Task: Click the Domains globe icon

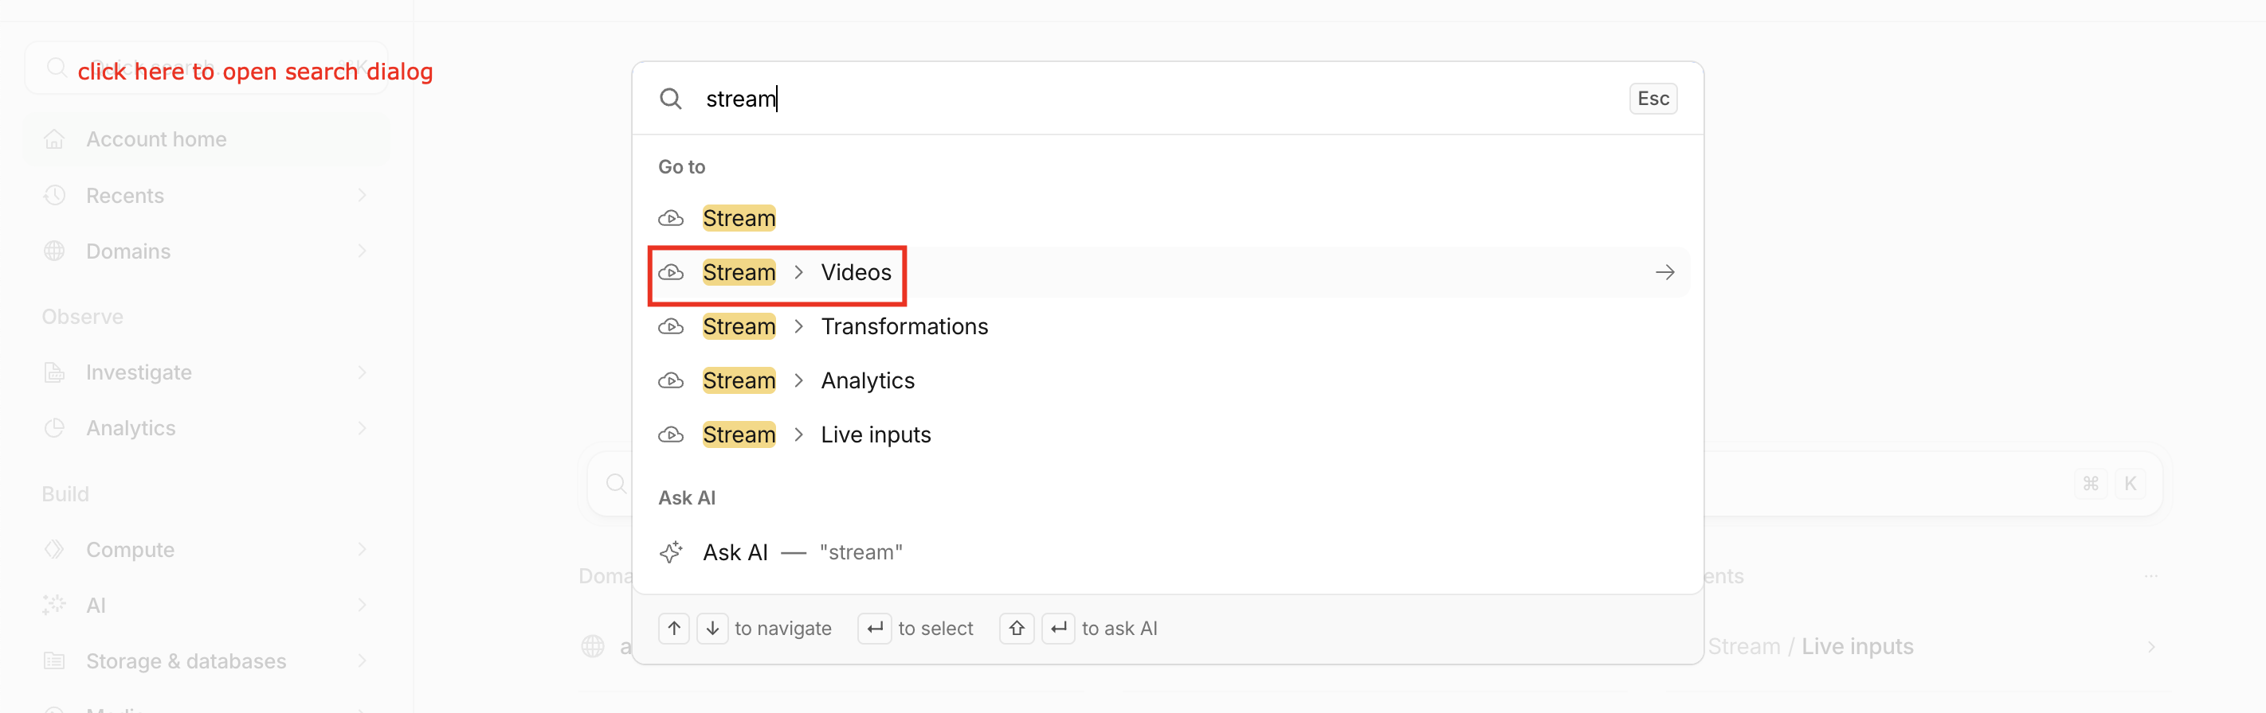Action: 54,251
